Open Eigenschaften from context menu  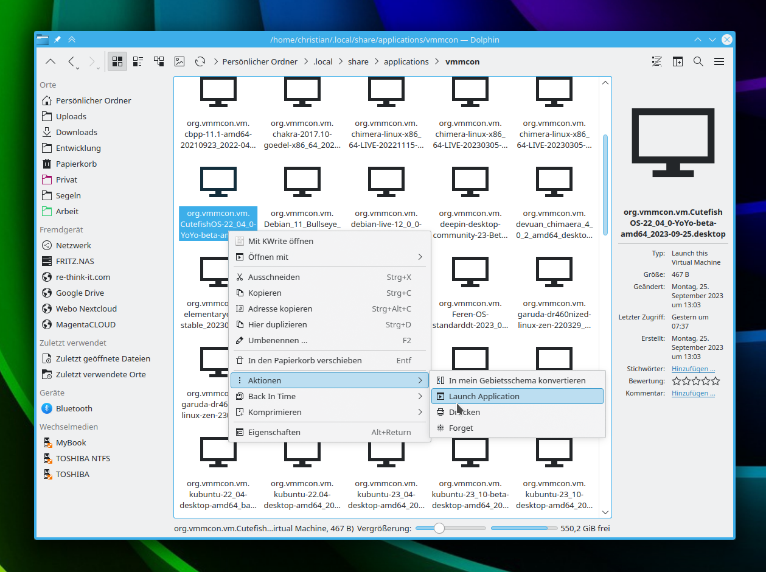point(329,432)
